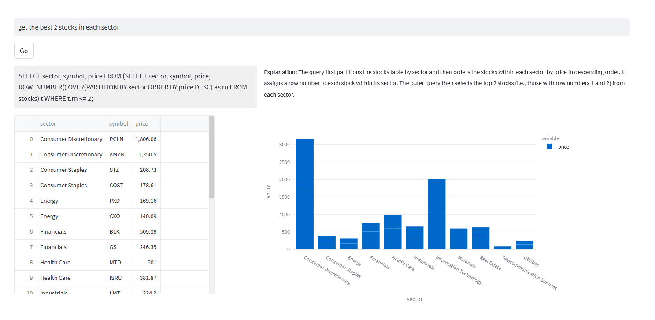The height and width of the screenshot is (320, 655).
Task: Select the AMZN table row
Action: point(88,154)
